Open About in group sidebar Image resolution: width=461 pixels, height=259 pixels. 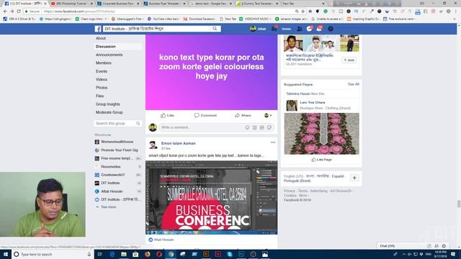coord(101,38)
